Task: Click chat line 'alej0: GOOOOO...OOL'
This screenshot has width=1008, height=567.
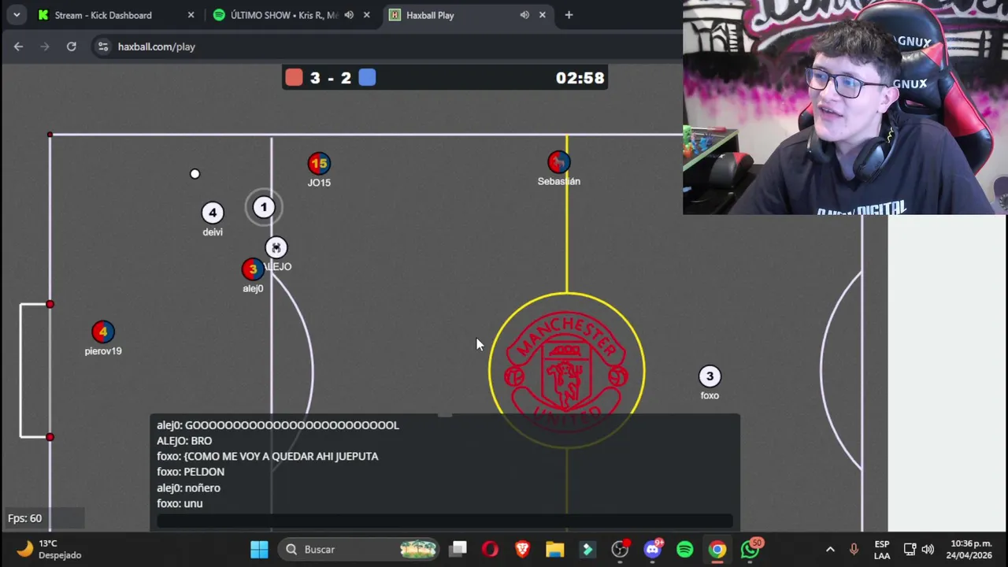Action: 278,425
